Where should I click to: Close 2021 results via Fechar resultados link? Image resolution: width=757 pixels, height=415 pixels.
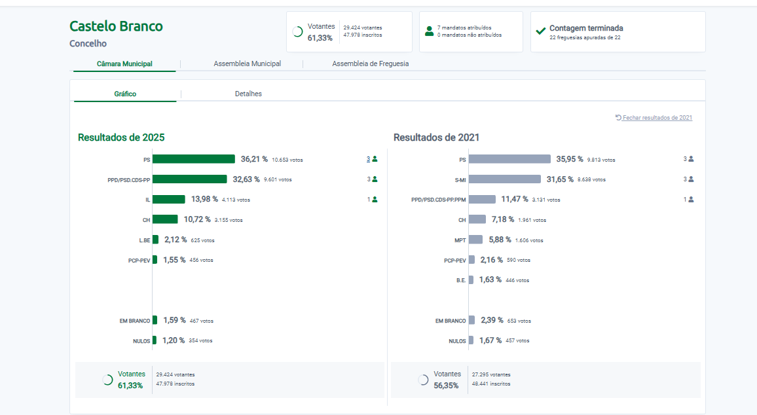pos(657,118)
